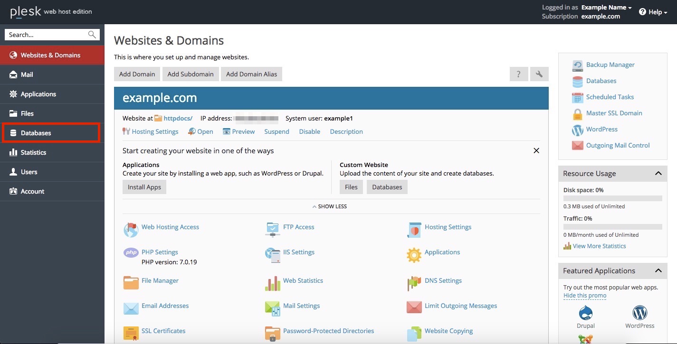Open the wrench settings icon button

tap(539, 74)
